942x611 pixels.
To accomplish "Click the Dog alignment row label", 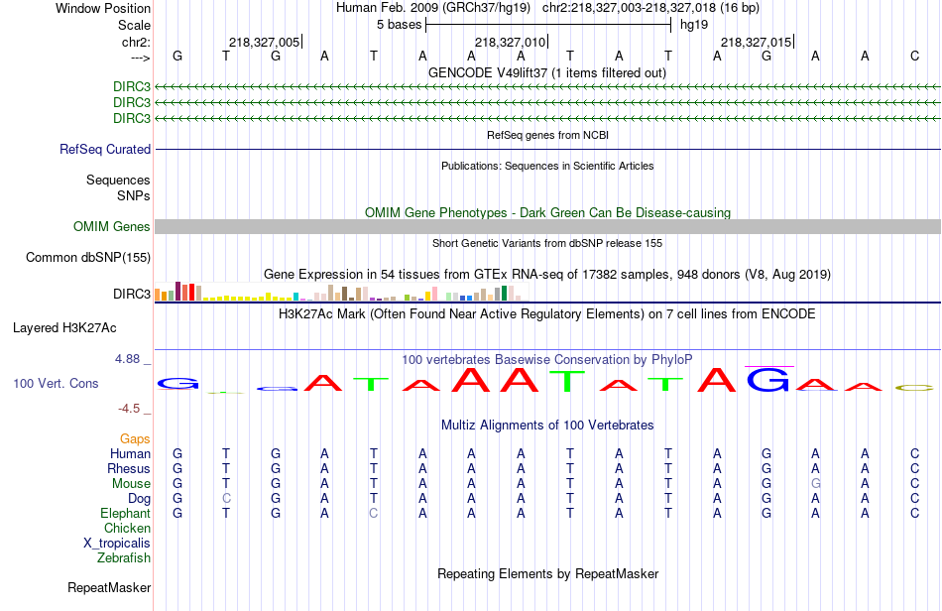I will coord(140,499).
